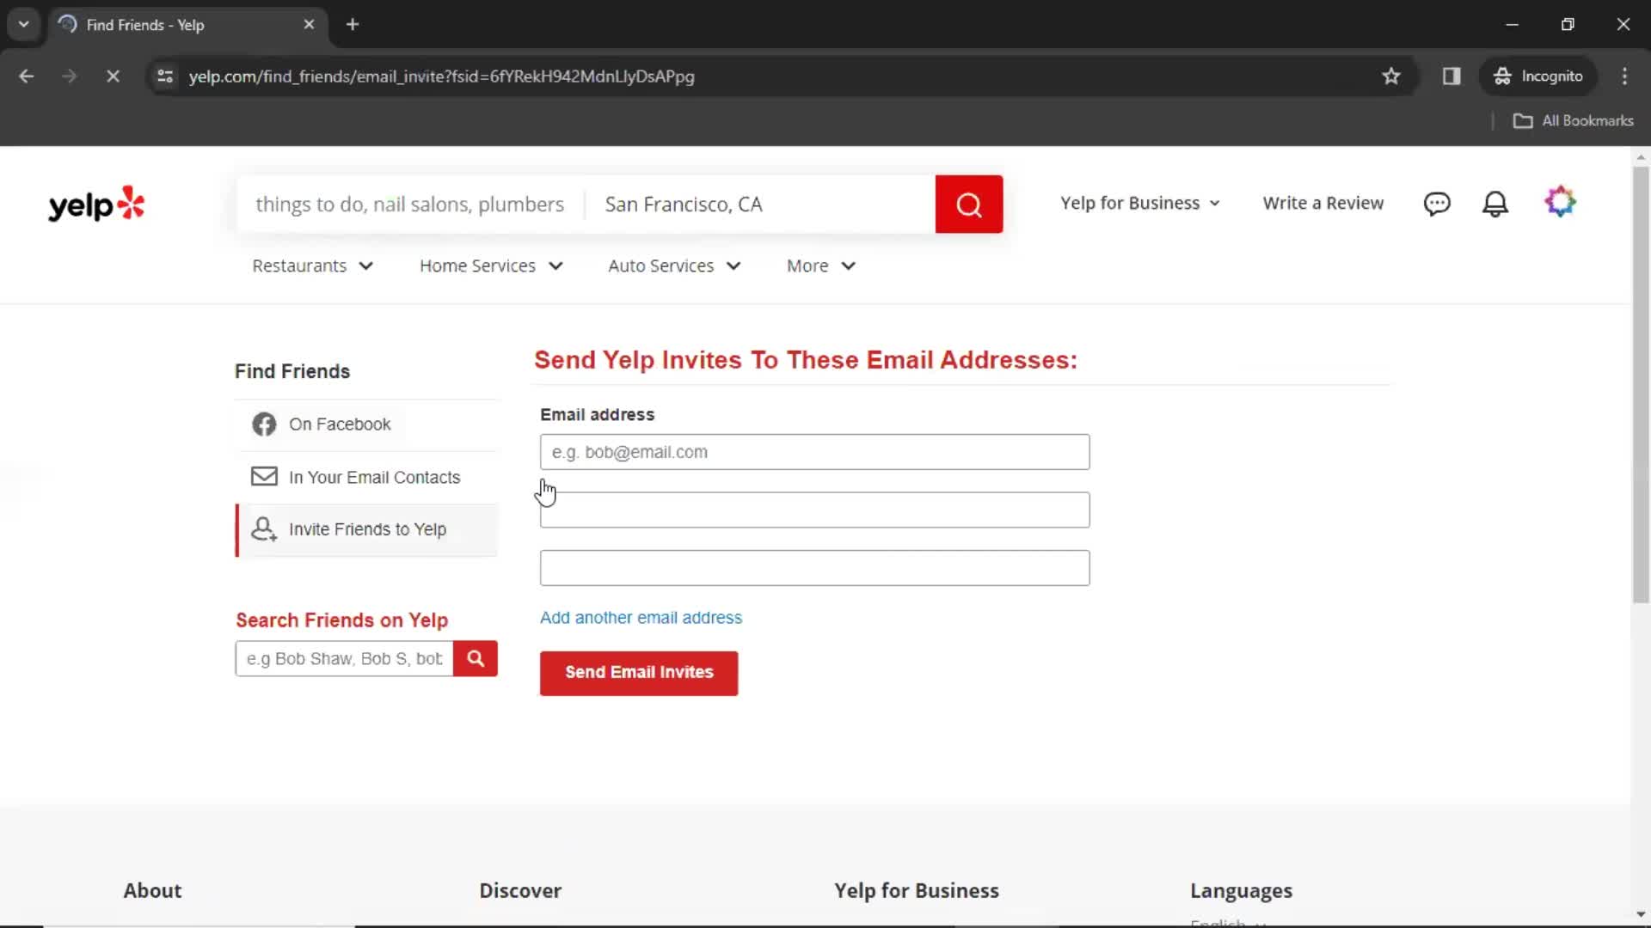This screenshot has height=928, width=1651.
Task: Click the About footer heading
Action: 152,891
